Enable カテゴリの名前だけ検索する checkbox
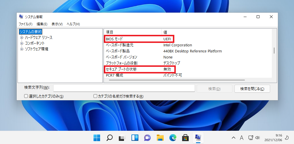 (x=95, y=96)
